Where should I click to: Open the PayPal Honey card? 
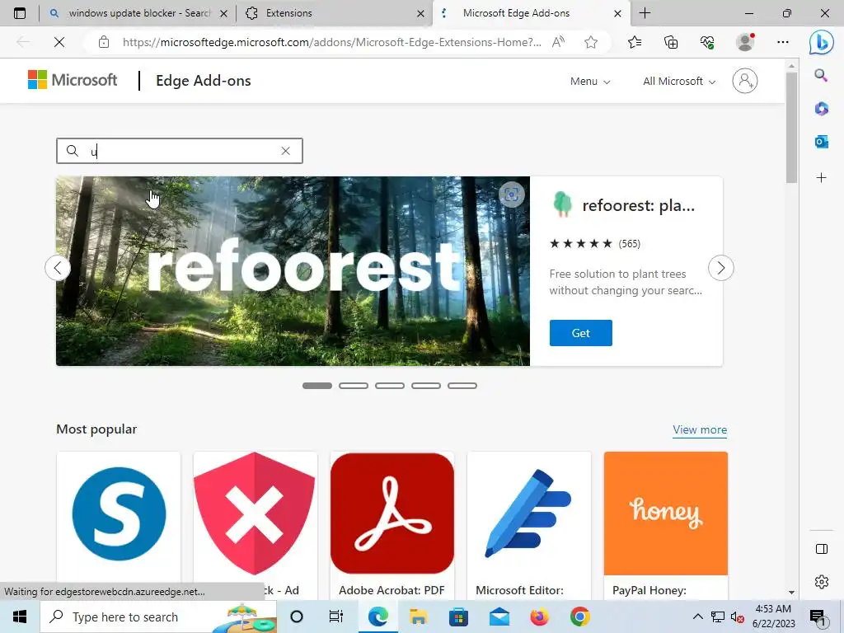[x=666, y=525]
